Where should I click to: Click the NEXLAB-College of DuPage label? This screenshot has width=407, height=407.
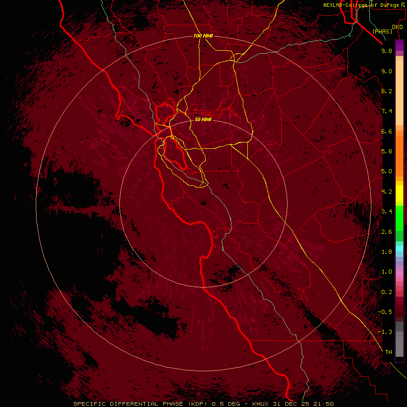click(x=364, y=5)
